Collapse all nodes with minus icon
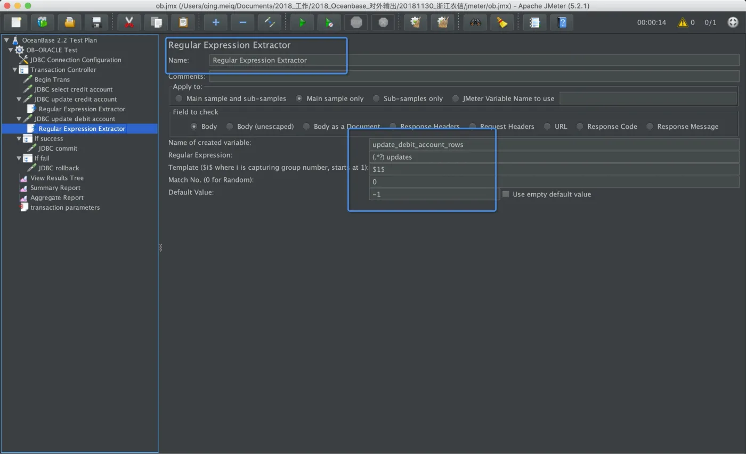The height and width of the screenshot is (454, 746). pyautogui.click(x=242, y=22)
